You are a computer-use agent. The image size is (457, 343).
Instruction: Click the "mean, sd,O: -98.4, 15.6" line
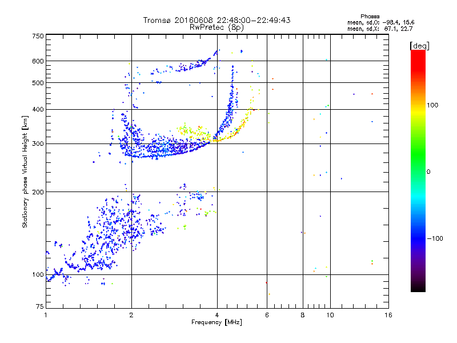tap(380, 22)
